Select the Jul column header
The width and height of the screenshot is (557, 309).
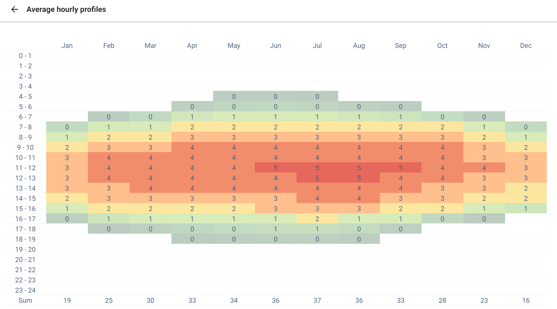317,46
